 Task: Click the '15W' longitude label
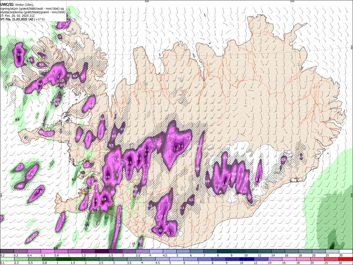pyautogui.click(x=292, y=1)
